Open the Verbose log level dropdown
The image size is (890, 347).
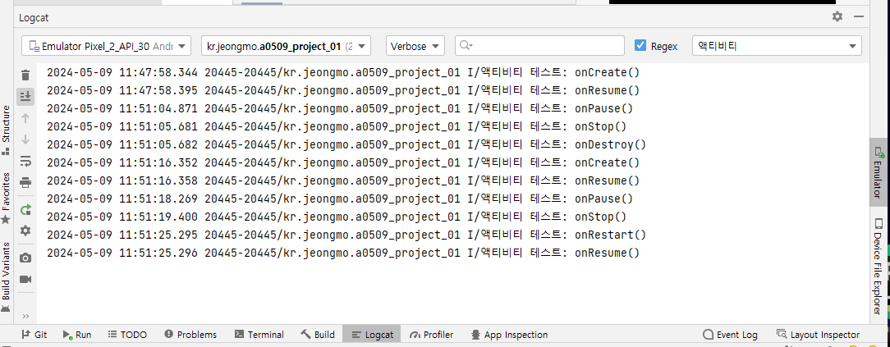(415, 46)
